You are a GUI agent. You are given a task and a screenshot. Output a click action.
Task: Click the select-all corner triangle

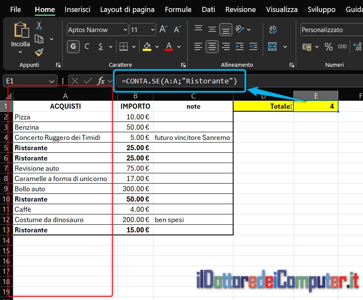tap(9, 96)
